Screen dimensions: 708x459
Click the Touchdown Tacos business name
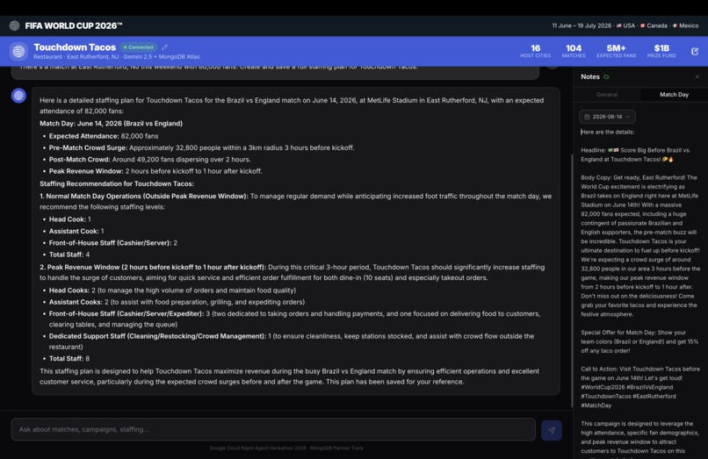coord(75,47)
